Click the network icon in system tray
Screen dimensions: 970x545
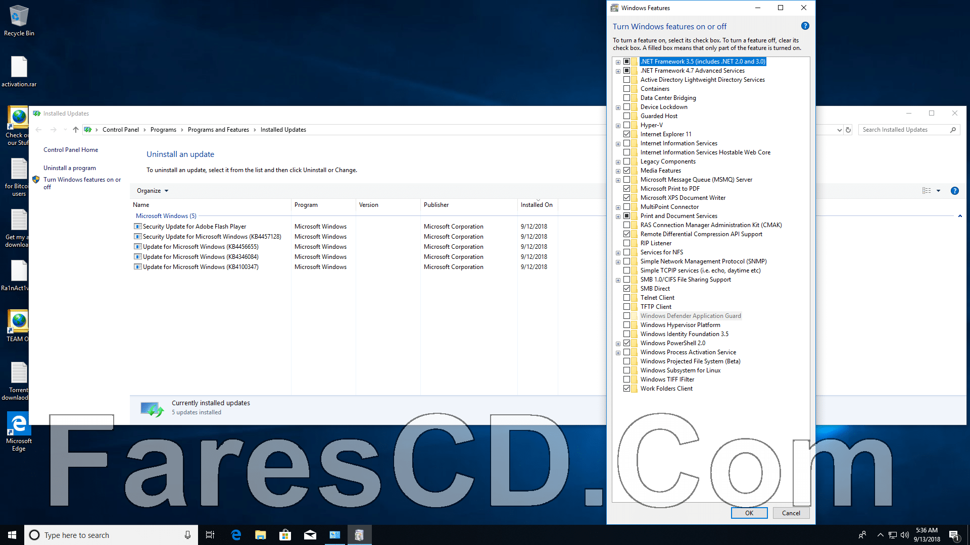pos(893,535)
